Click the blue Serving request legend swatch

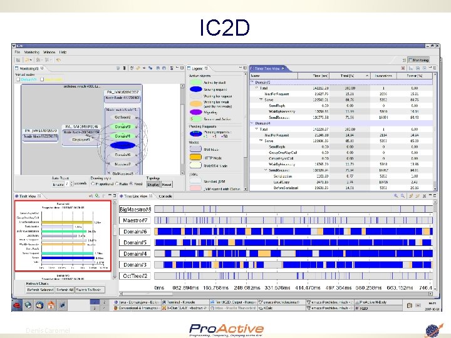coord(196,90)
